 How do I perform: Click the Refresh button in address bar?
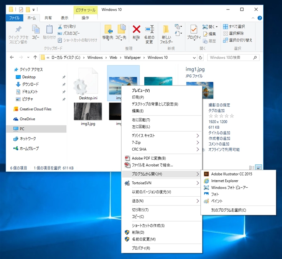tap(200, 58)
